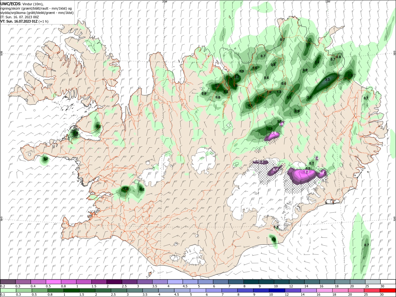Pick the white 30 mm swatch in the upper snow scale
Screen dimensions: 396x297
pyautogui.click(x=388, y=282)
